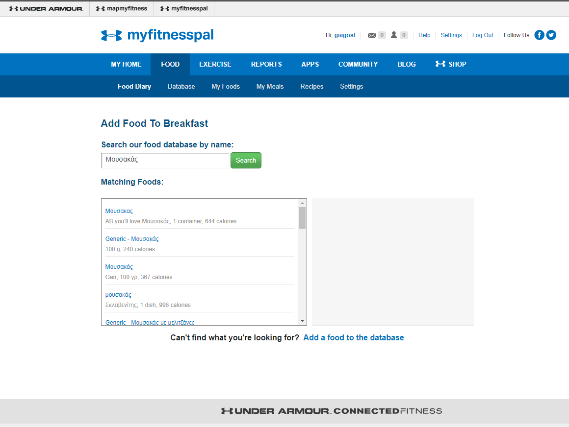569x427 pixels.
Task: Open the Help link
Action: point(424,35)
